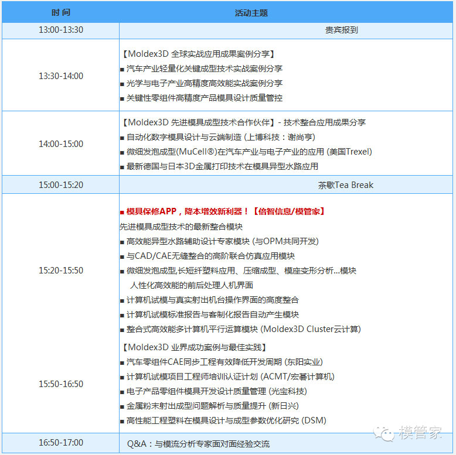Click the red 模具保修APP headline
The image size is (456, 455).
click(223, 211)
